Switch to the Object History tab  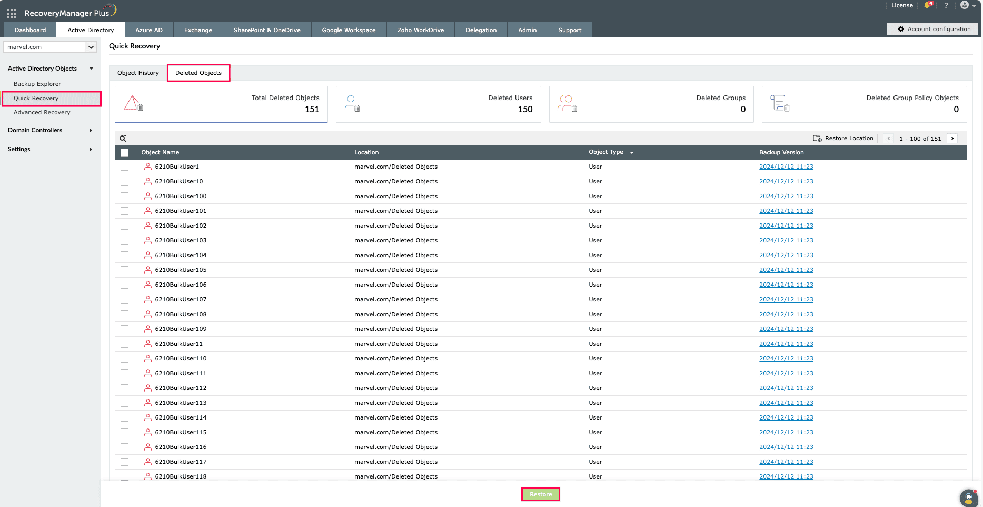pos(138,73)
